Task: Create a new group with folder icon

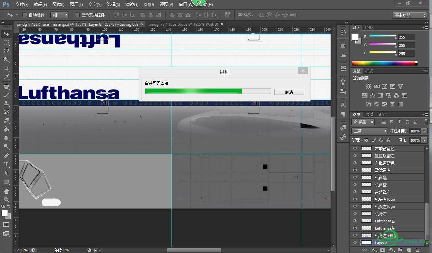Action: click(400, 250)
